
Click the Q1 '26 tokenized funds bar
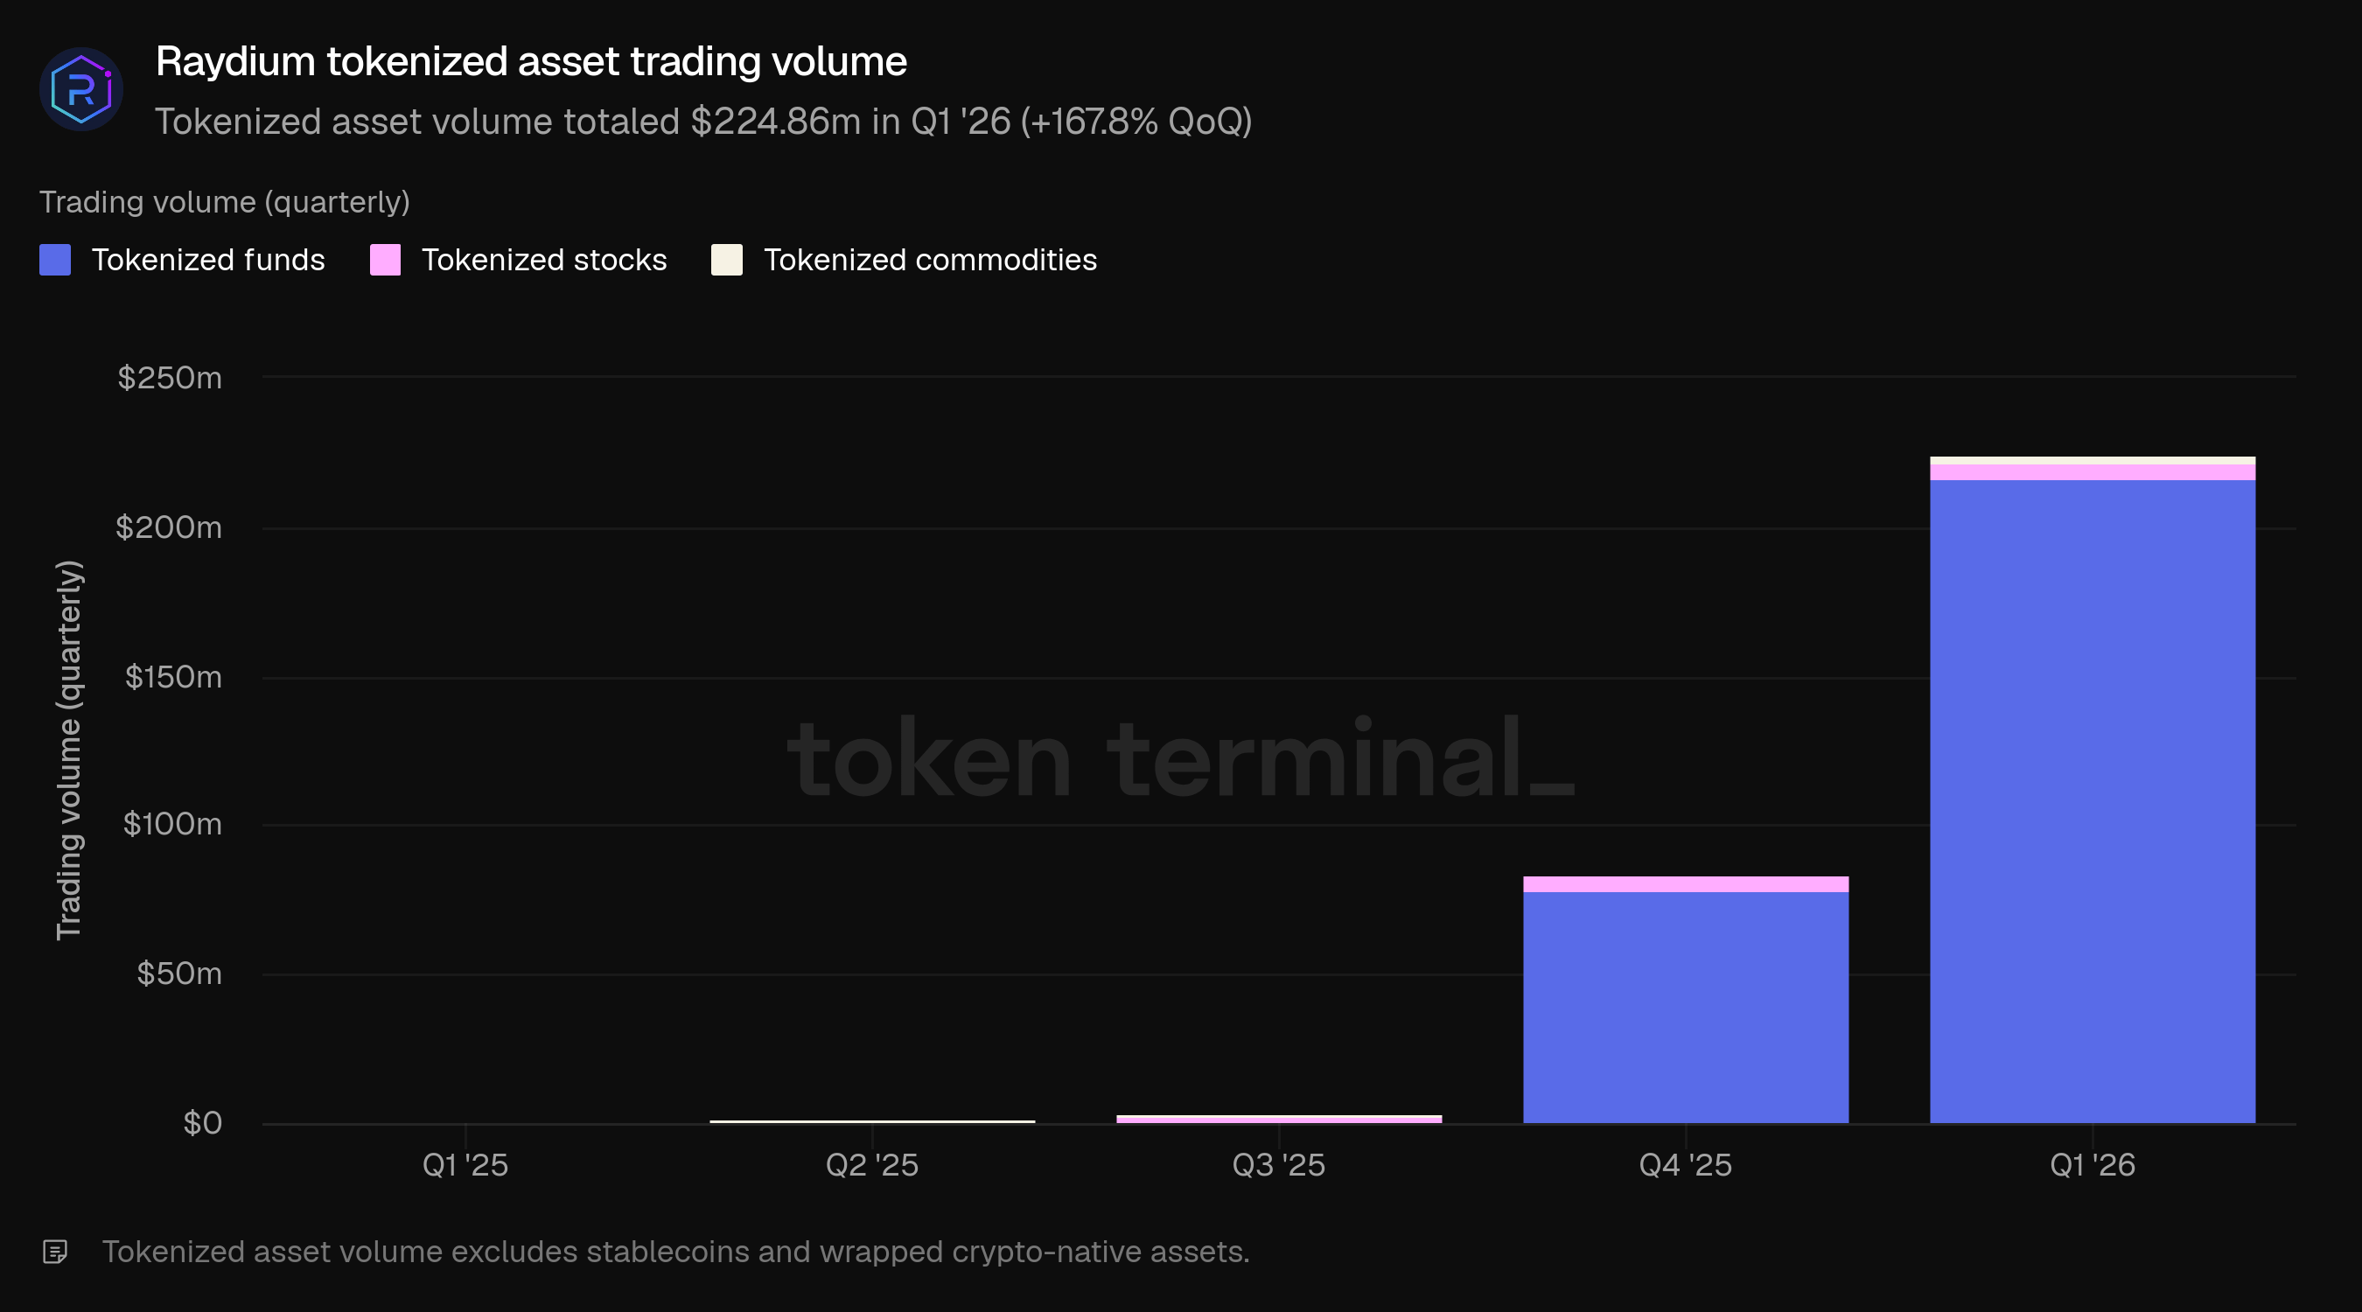point(2092,798)
